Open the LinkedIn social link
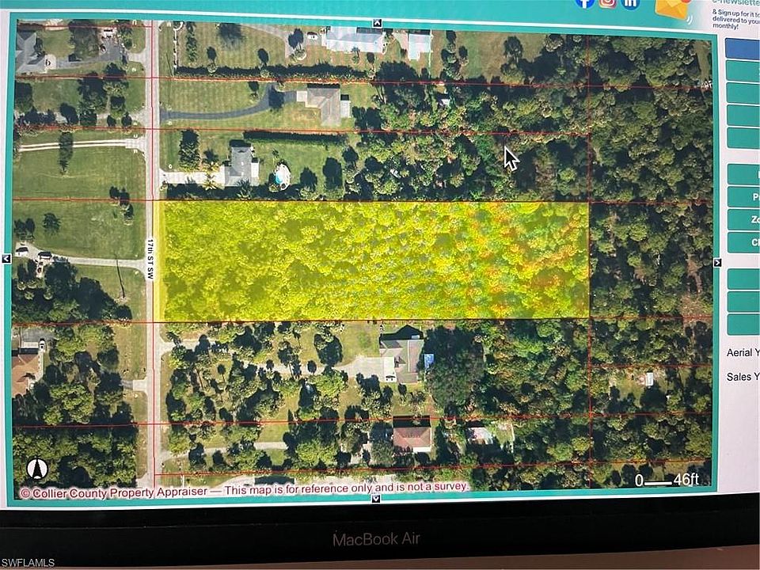Screen dimensions: 760x570 tap(630, 3)
